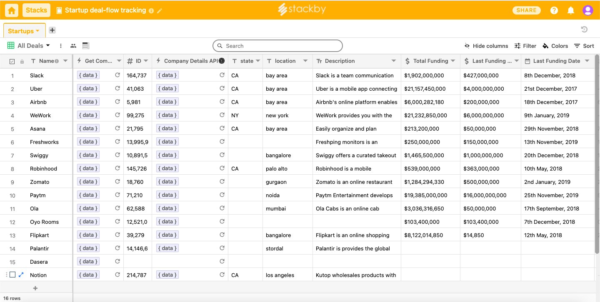Screen dimensions: 600x302
Task: Select the WeWork state cell NY
Action: pyautogui.click(x=245, y=115)
